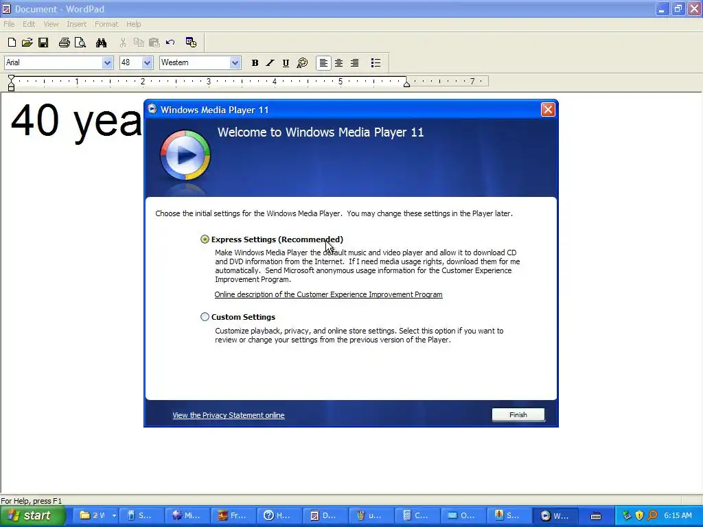Viewport: 703px width, 527px height.
Task: Click the '40 yea' text in WordPad document
Action: 76,121
